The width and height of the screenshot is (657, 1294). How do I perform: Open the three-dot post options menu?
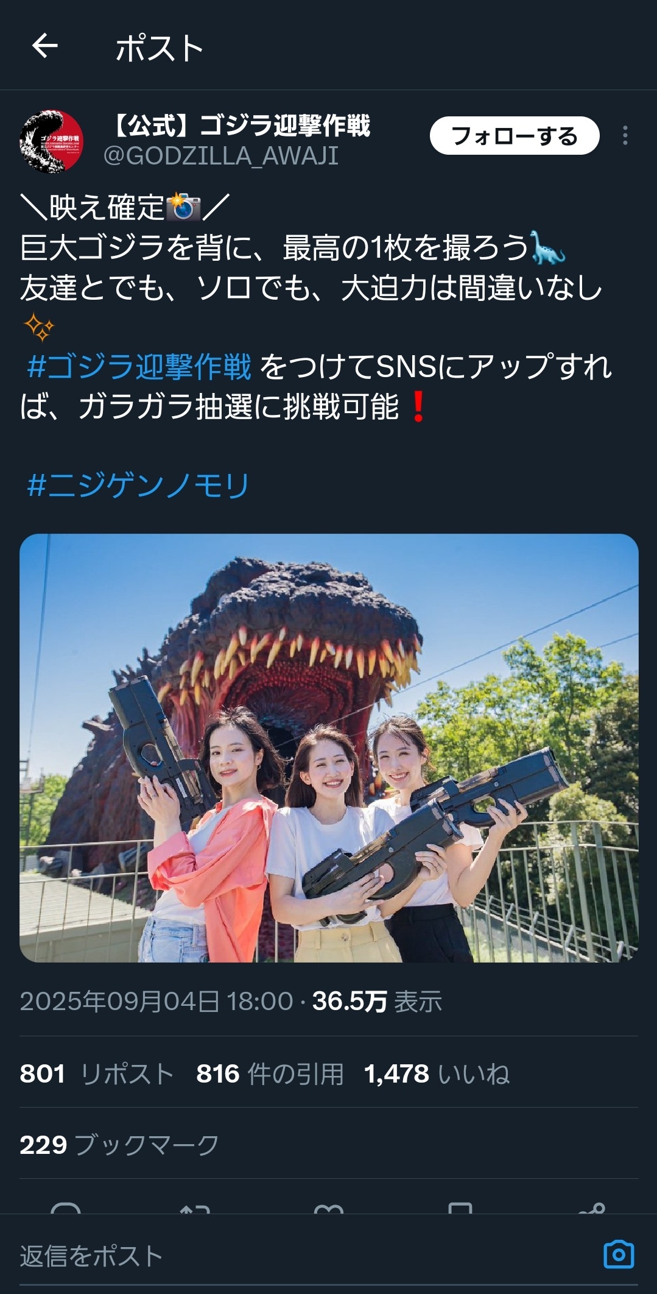[625, 135]
